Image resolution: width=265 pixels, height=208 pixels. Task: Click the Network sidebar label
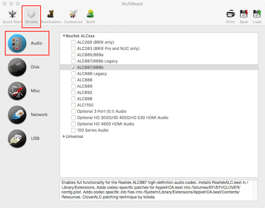coord(39,115)
